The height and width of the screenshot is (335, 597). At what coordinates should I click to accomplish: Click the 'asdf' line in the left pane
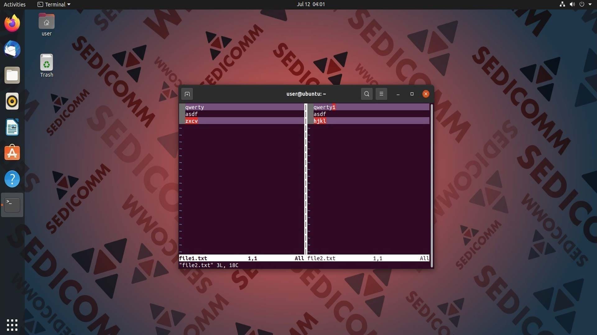(242, 114)
